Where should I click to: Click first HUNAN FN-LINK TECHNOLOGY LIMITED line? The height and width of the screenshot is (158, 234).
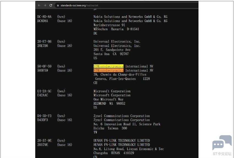[122, 140]
